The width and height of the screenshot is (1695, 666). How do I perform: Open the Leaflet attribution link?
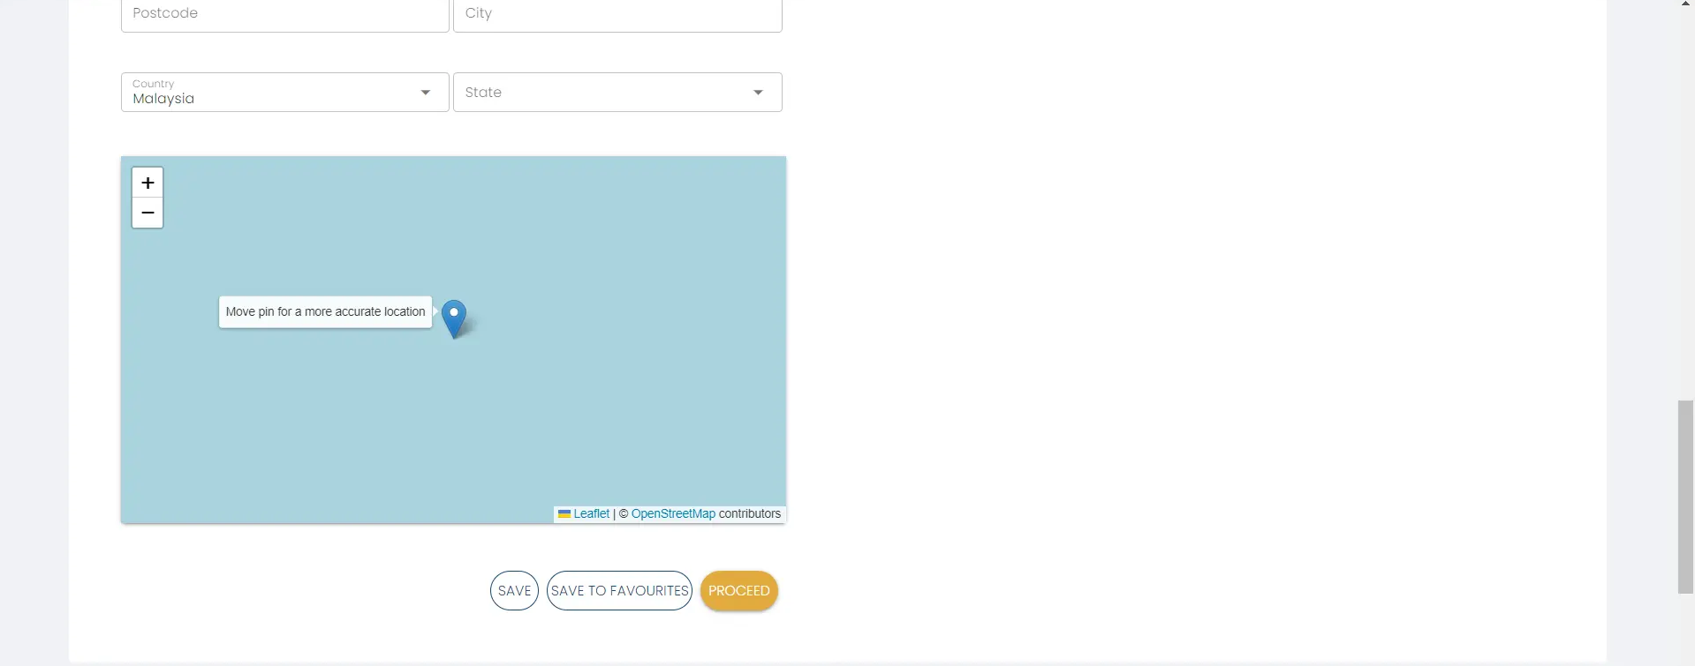click(591, 514)
